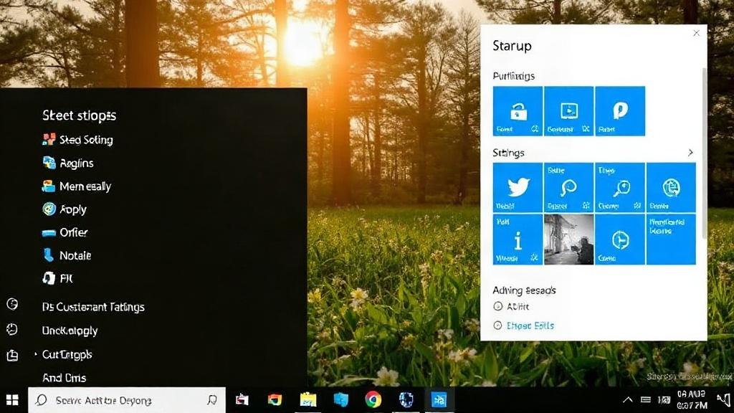Click the Mem eeally folder icon

(49, 186)
